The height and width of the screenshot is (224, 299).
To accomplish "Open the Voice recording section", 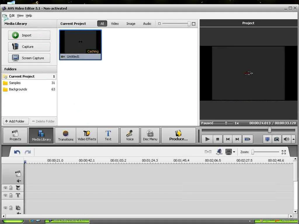I will [130, 135].
